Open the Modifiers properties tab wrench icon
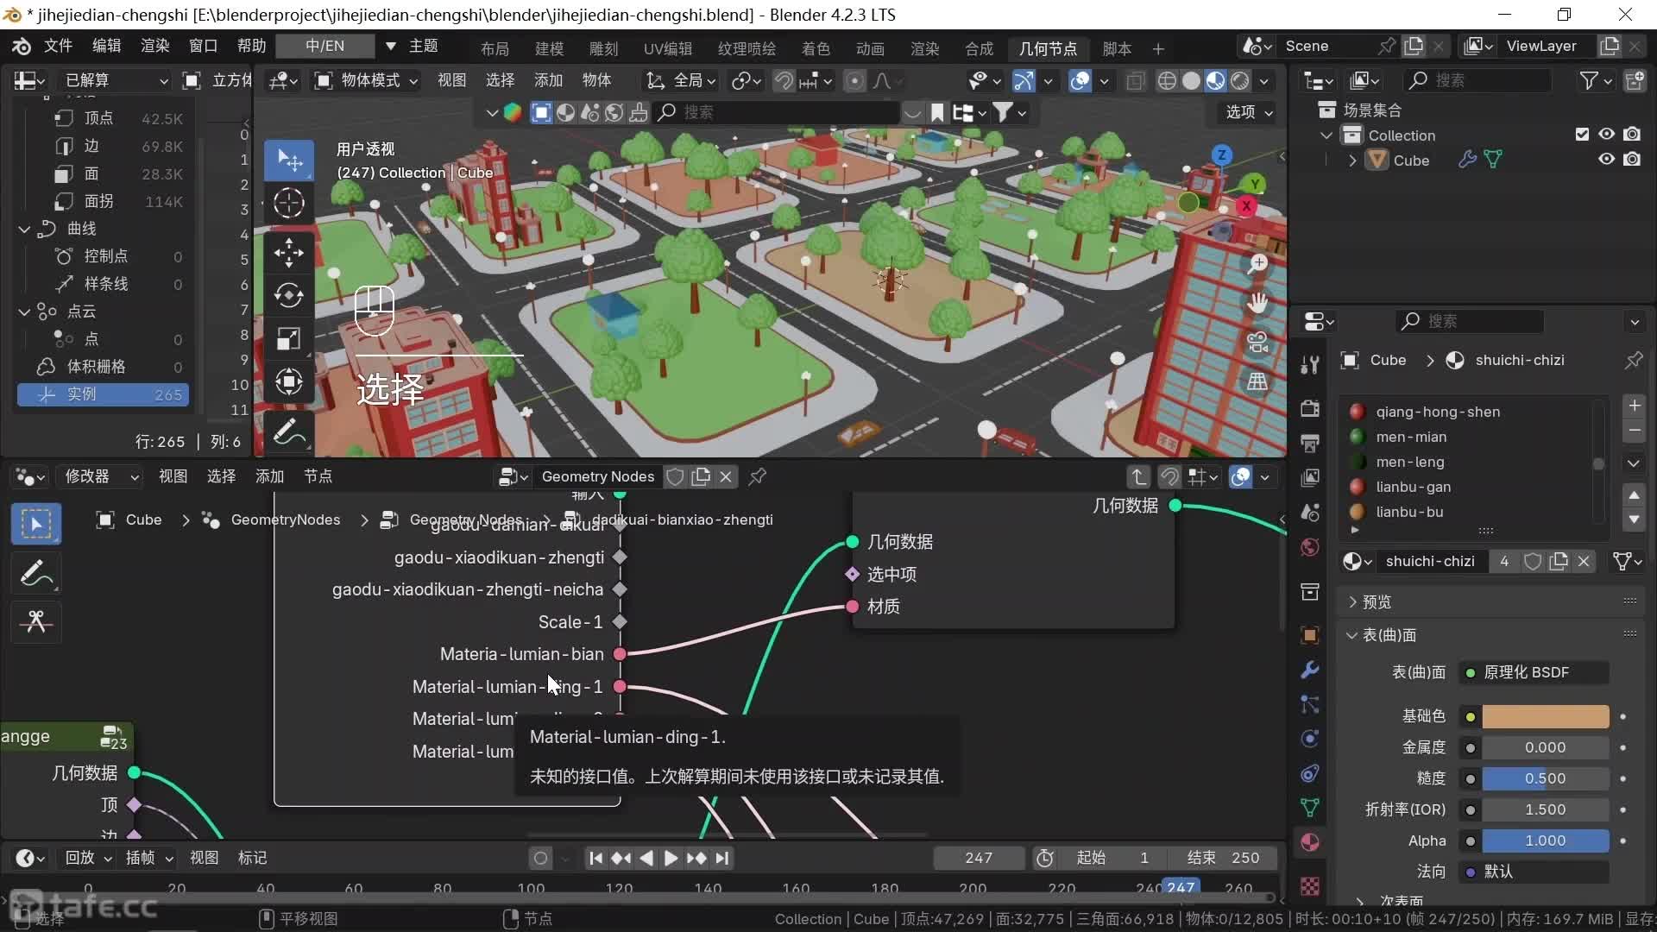The height and width of the screenshot is (932, 1657). click(1309, 670)
